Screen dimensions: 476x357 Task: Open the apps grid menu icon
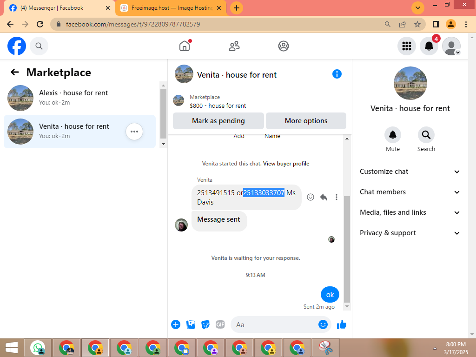406,46
